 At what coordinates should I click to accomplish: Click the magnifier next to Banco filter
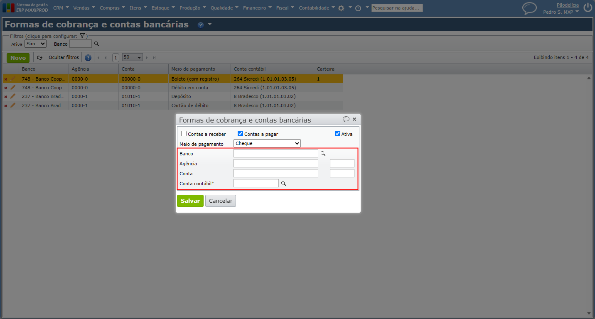pos(96,44)
